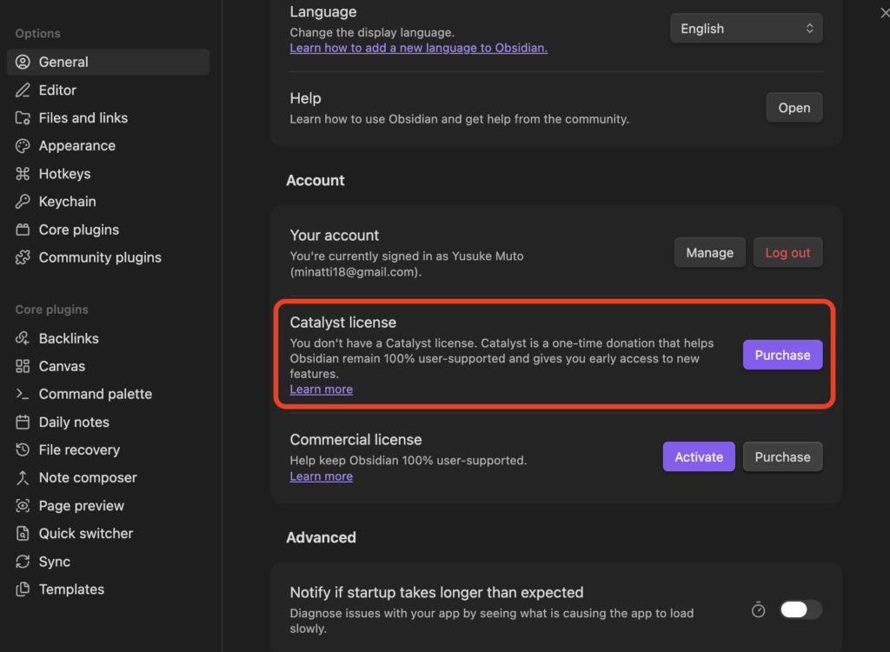
Task: Purchase the Catalyst license
Action: click(782, 355)
